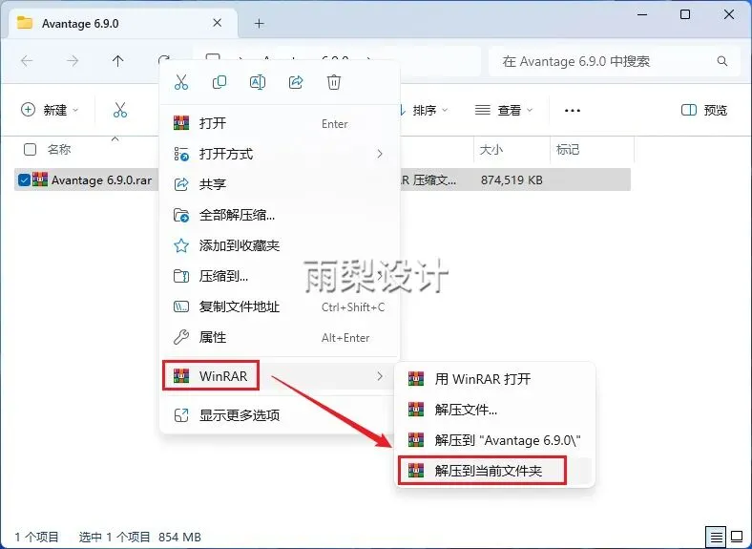
Task: Uncheck the Avantage 6.9.0.rar checkbox
Action: (24, 179)
